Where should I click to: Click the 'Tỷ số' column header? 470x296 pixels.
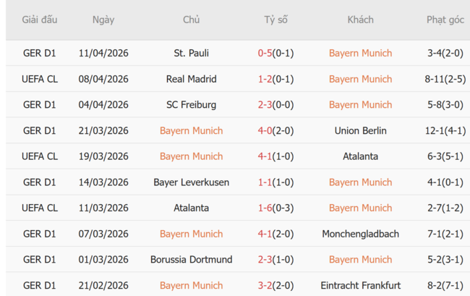275,20
